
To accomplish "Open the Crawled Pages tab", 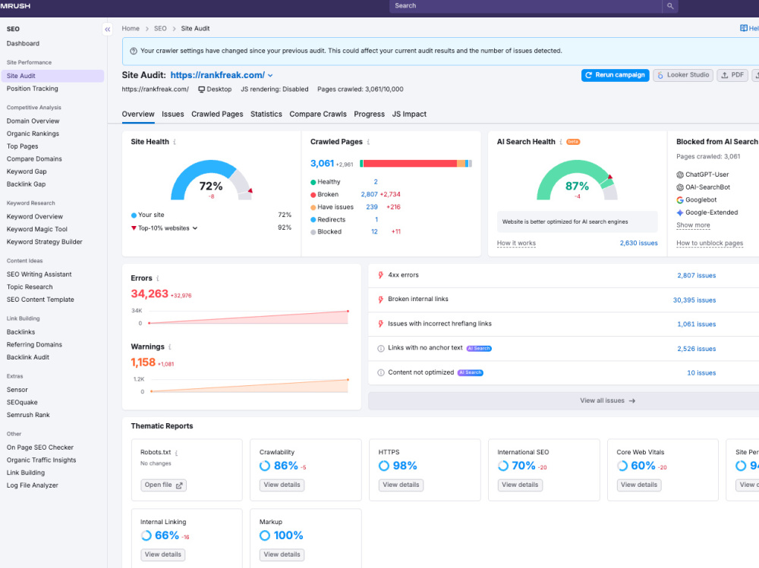I will pos(217,115).
